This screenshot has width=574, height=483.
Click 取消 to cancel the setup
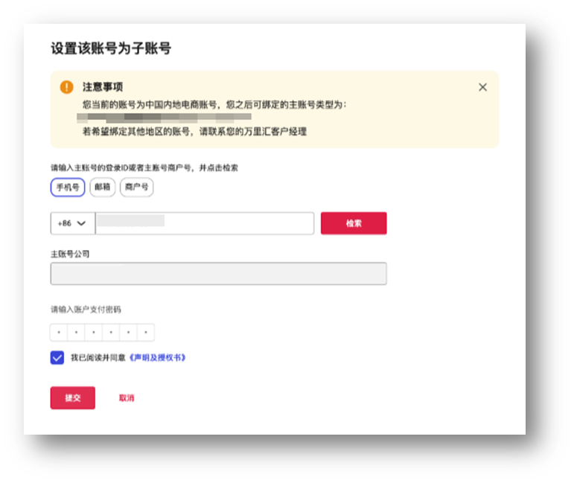pos(127,398)
